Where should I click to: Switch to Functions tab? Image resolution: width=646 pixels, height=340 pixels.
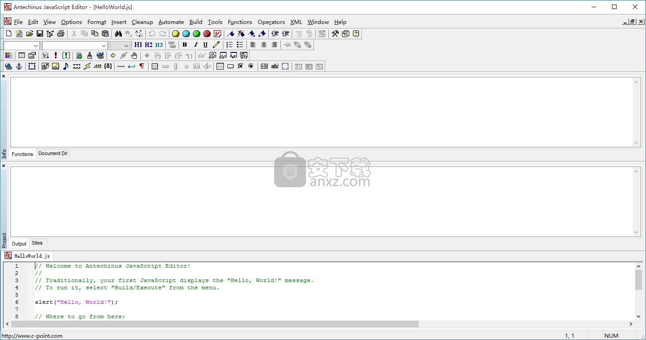pyautogui.click(x=22, y=154)
